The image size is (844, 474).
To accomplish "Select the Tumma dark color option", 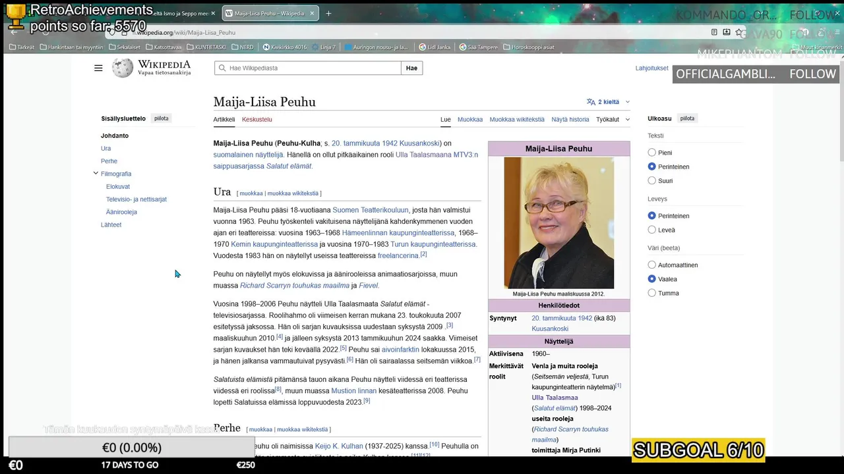I will (652, 293).
